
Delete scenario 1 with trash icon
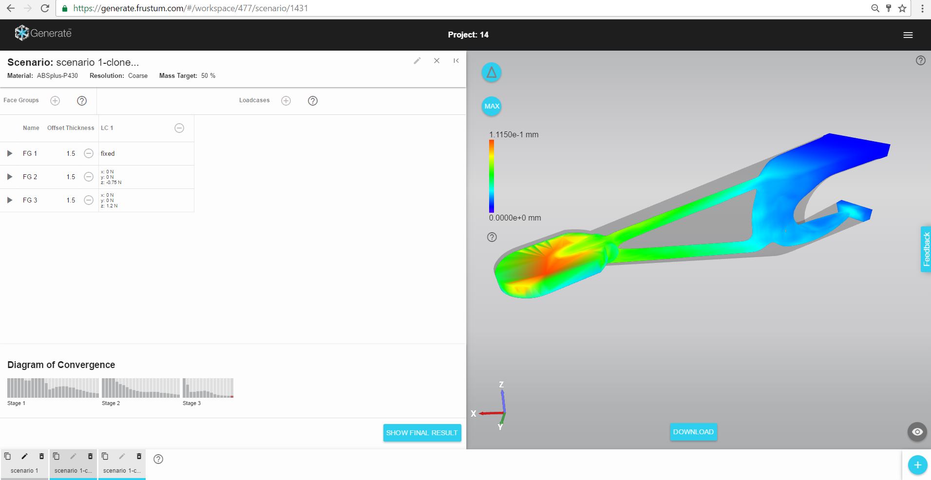pos(41,456)
